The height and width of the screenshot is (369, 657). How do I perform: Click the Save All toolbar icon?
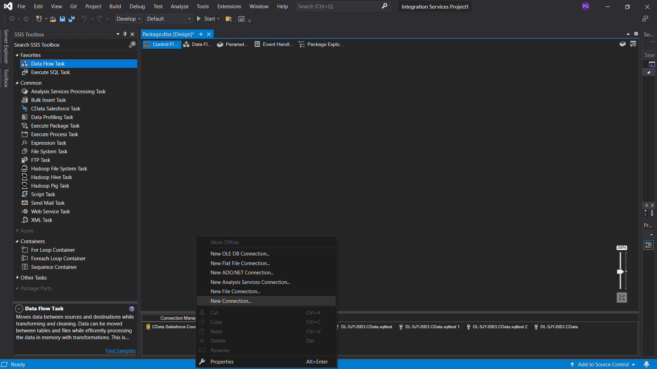pos(72,19)
